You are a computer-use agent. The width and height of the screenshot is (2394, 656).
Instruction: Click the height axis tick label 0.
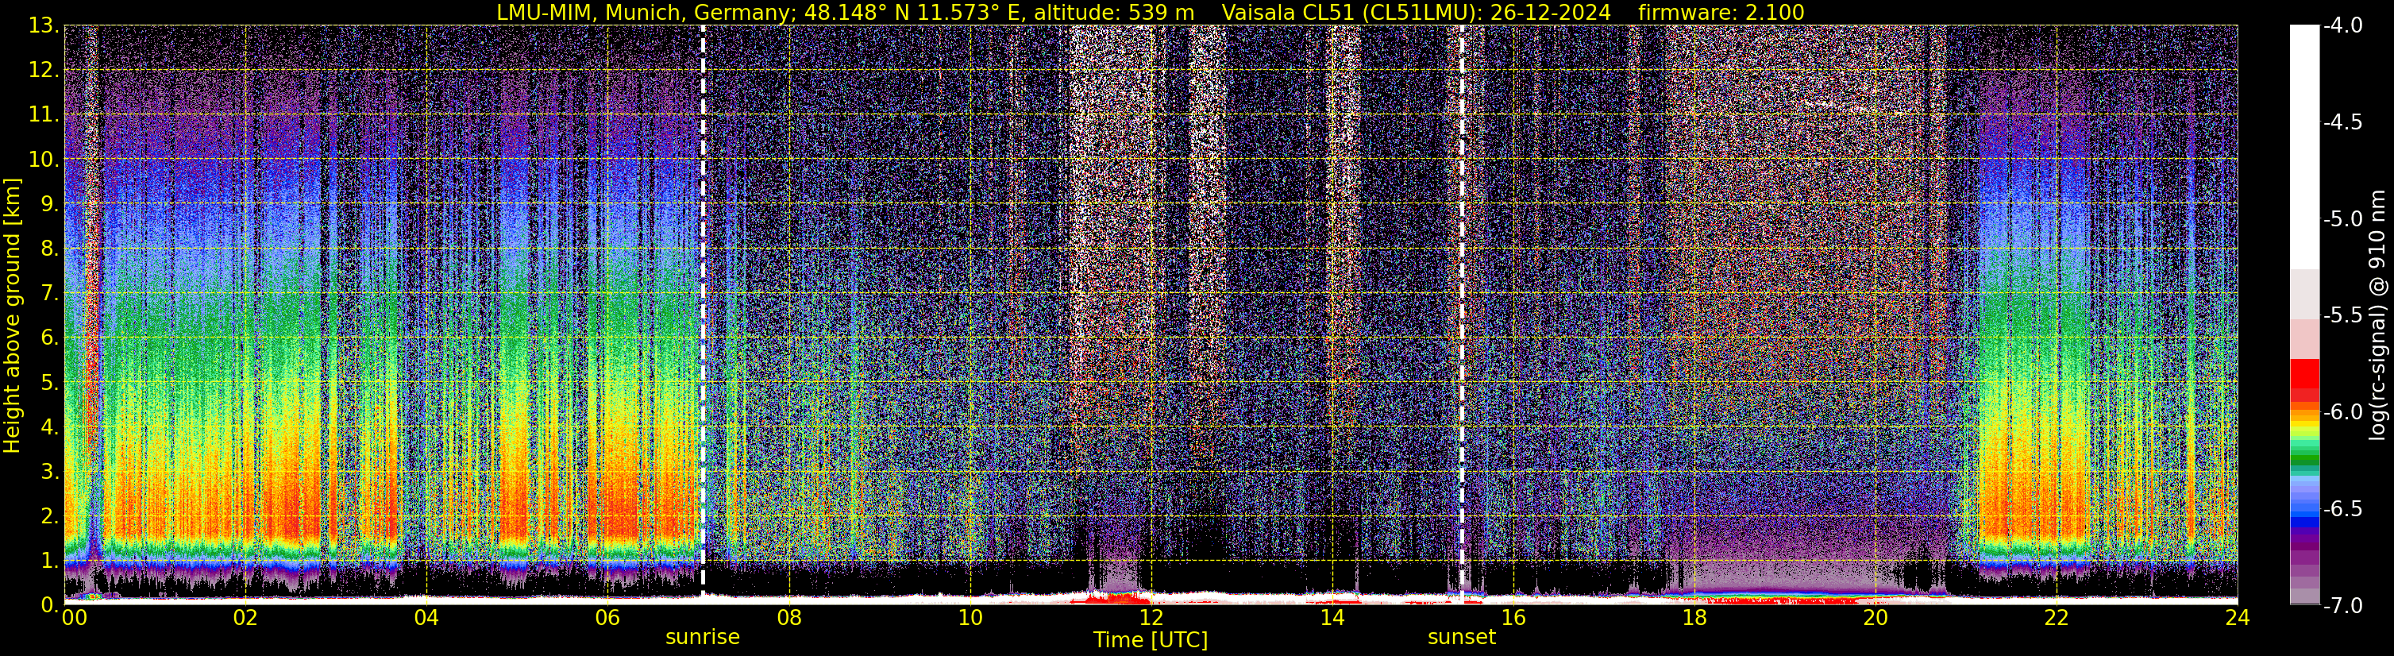click(x=50, y=604)
